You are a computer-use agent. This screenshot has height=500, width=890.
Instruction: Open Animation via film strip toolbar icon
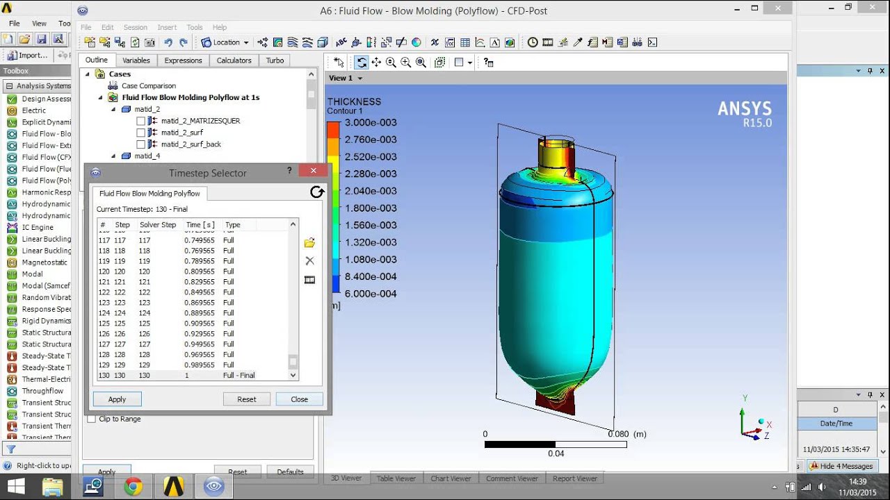(x=548, y=42)
